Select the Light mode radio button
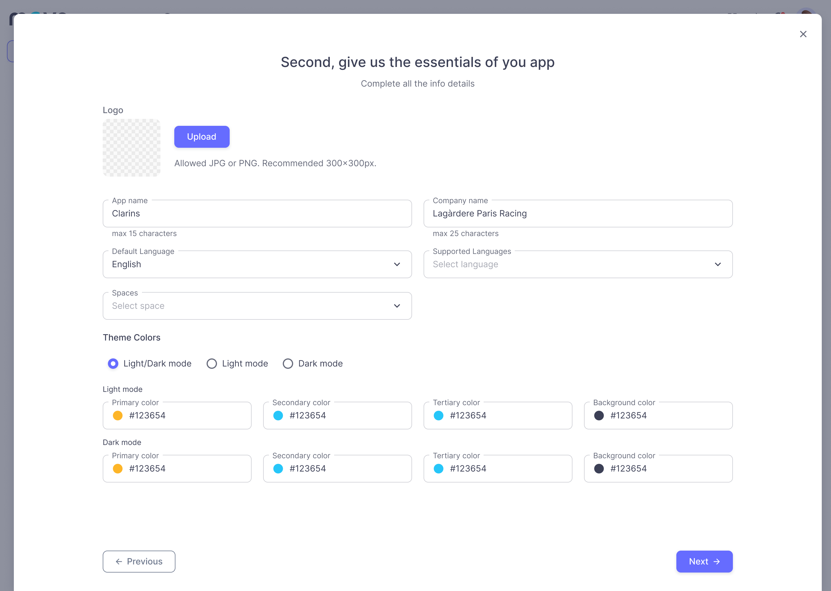This screenshot has height=591, width=831. click(212, 364)
